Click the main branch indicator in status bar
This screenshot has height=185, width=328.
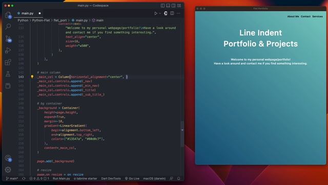point(12,178)
